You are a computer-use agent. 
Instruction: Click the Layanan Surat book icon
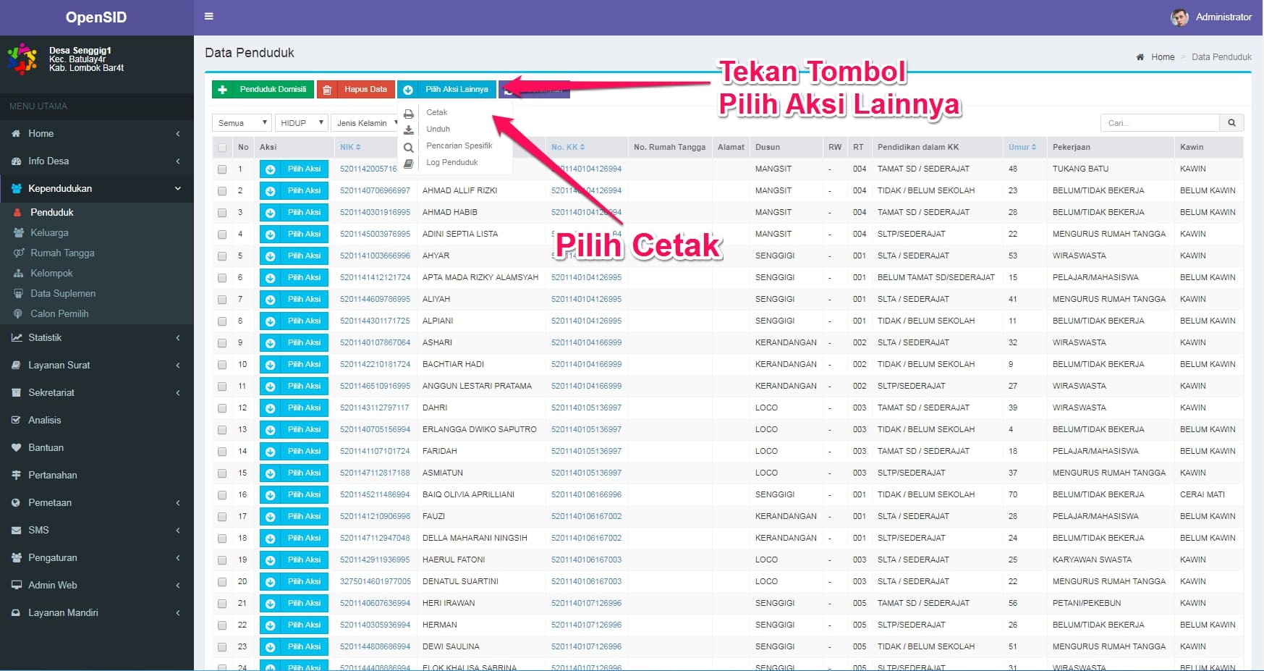pyautogui.click(x=17, y=365)
